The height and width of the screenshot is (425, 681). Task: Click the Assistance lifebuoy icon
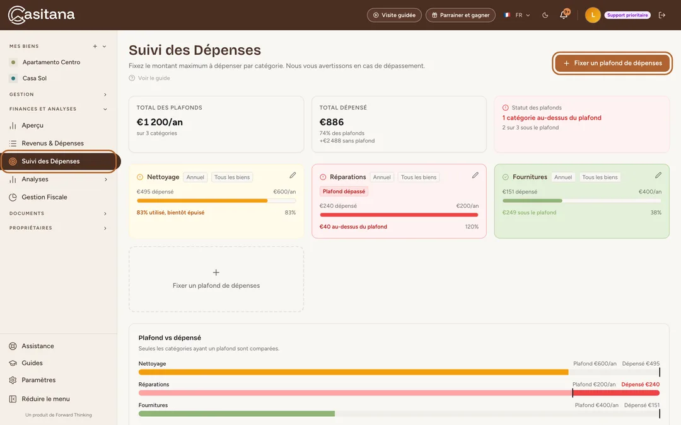click(13, 346)
